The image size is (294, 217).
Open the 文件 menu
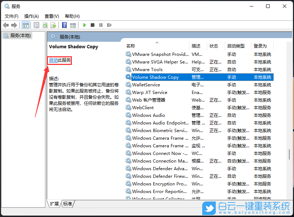11,16
